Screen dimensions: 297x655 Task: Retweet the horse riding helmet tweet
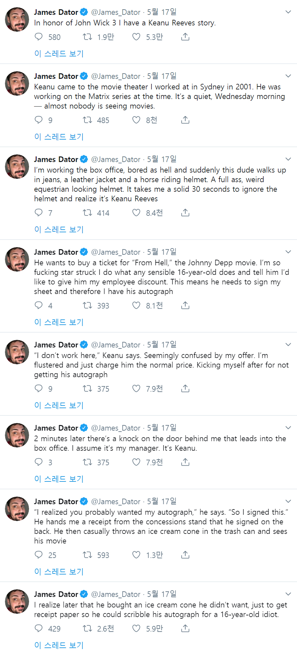pos(87,213)
